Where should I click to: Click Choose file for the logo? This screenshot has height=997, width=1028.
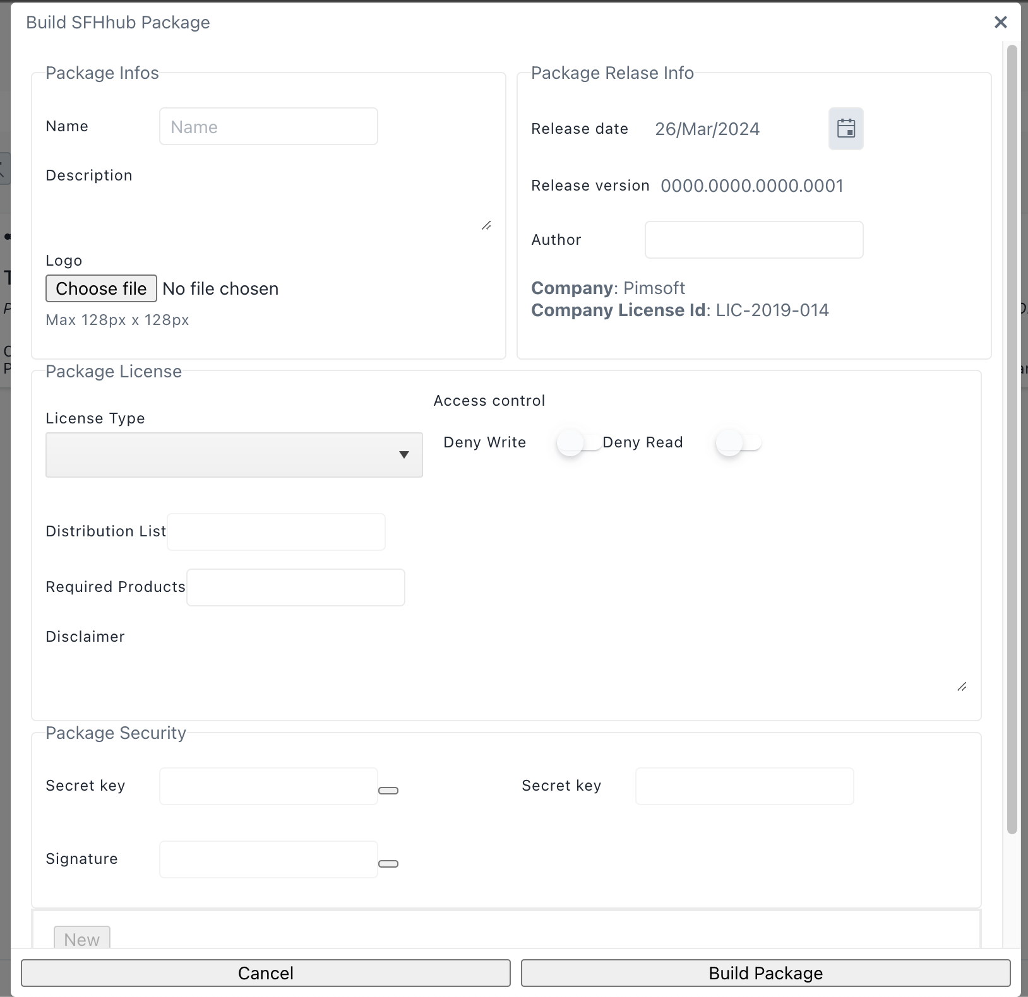coord(101,288)
